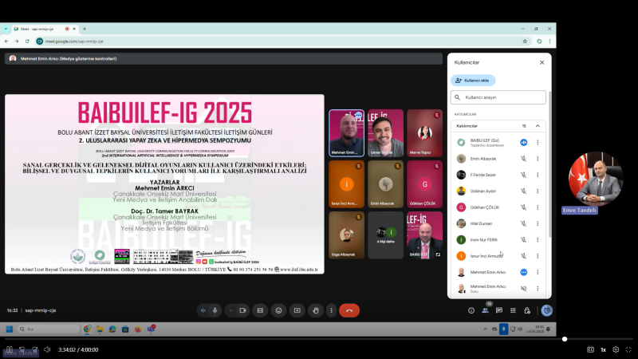
Task: Click muted mic icon for Gökhan ÇÖLÜK
Action: [524, 207]
